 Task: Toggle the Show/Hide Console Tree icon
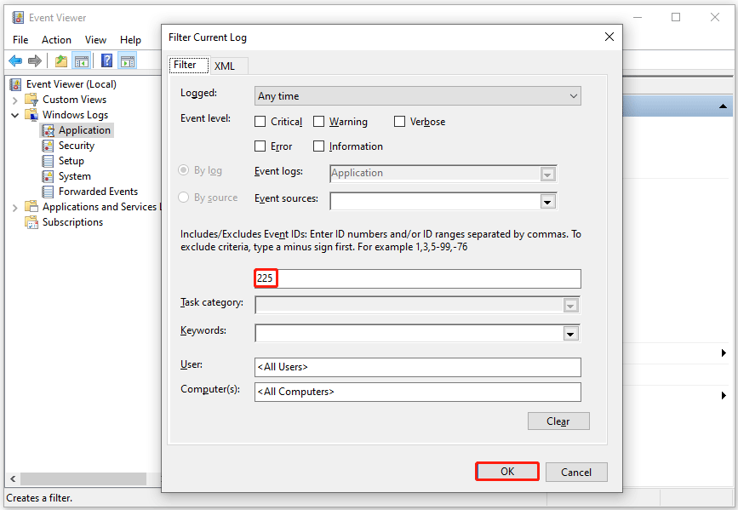[82, 60]
